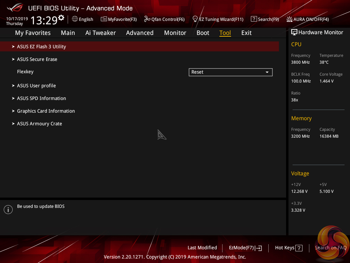Screen dimensions: 350x263
Task: Expand the ASUS Armoury Crate arrow
Action: click(x=13, y=124)
